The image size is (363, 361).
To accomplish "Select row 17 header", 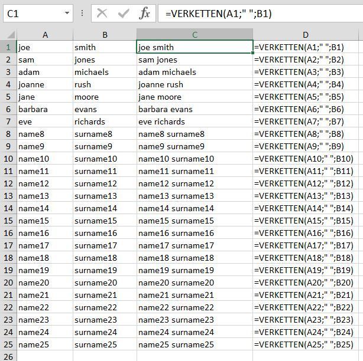I will [8, 245].
